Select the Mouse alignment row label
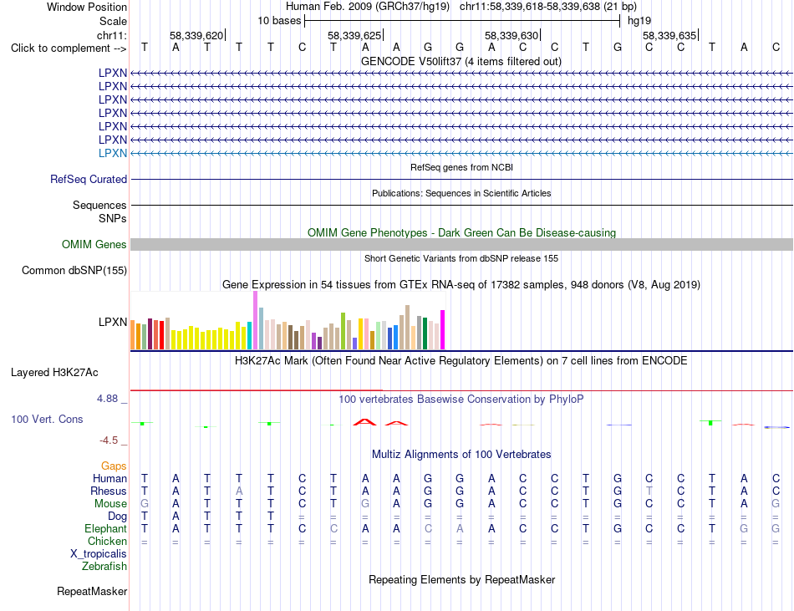Viewport: 794px width, 611px height. pos(110,504)
